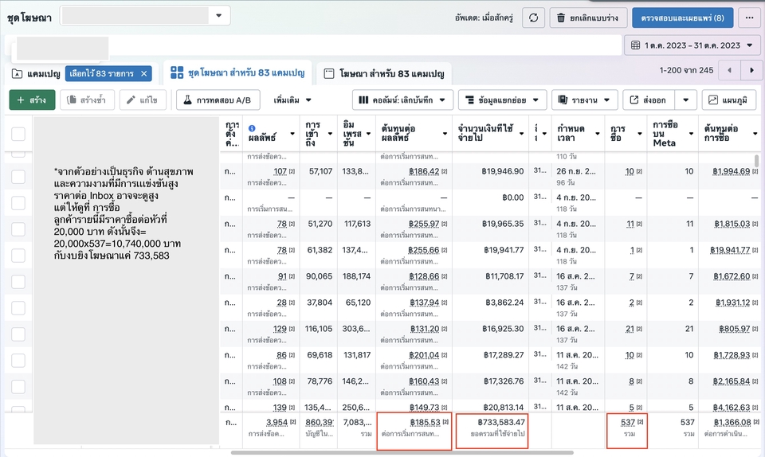765x457 pixels.
Task: Click total purchases 537 link in summary
Action: pos(628,423)
